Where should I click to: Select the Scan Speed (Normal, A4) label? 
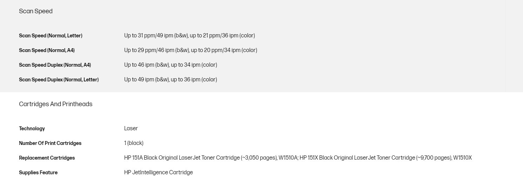[47, 50]
